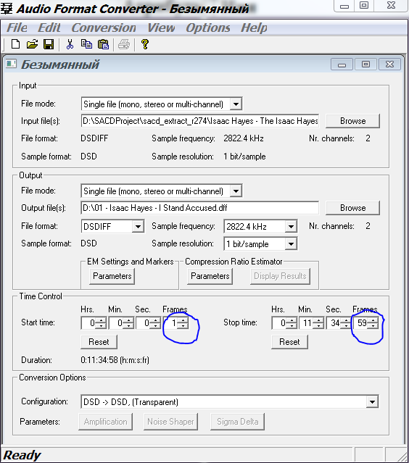Viewport: 409px width, 463px height.
Task: Adjust Start time Min spinner arrows
Action: pos(128,322)
